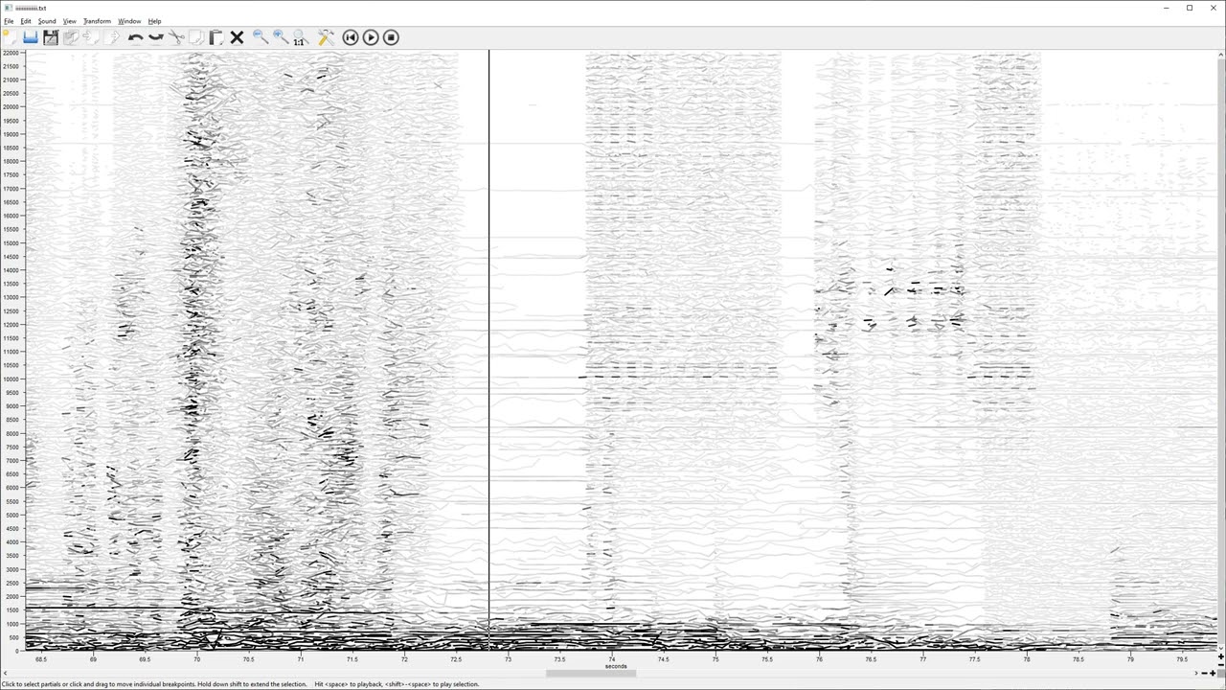1226x690 pixels.
Task: Click the 70 seconds mark on the time ruler
Action: 196,659
